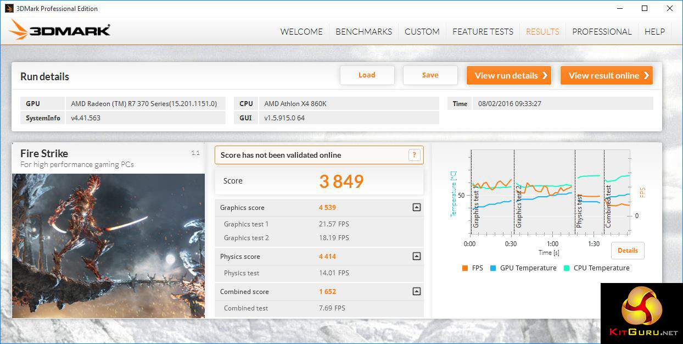The width and height of the screenshot is (683, 344).
Task: Click Physics score value 4 414
Action: pos(327,257)
